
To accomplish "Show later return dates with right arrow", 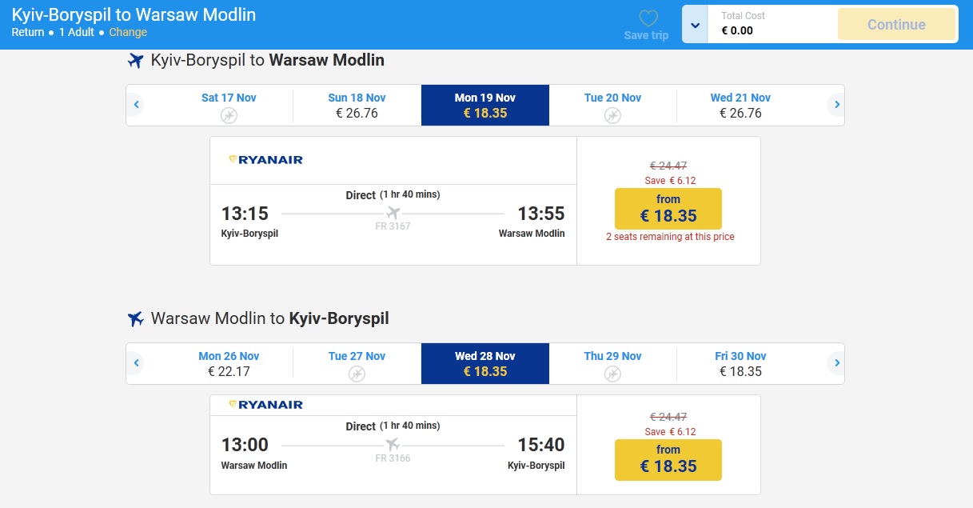I will point(836,363).
